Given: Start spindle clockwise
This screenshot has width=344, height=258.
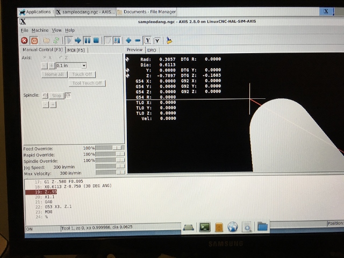Looking at the screenshot, I should click(x=68, y=96).
